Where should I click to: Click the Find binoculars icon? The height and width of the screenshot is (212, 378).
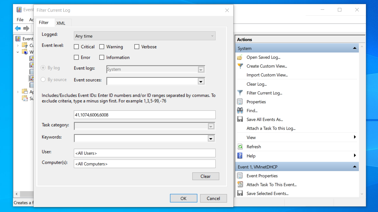point(240,111)
